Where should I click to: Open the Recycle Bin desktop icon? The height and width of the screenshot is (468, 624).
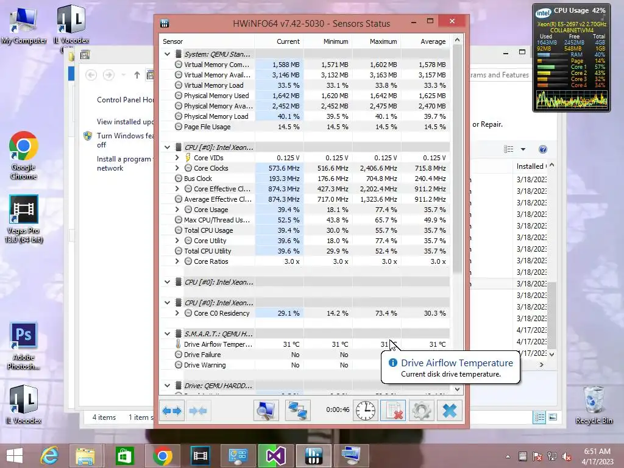tap(594, 405)
